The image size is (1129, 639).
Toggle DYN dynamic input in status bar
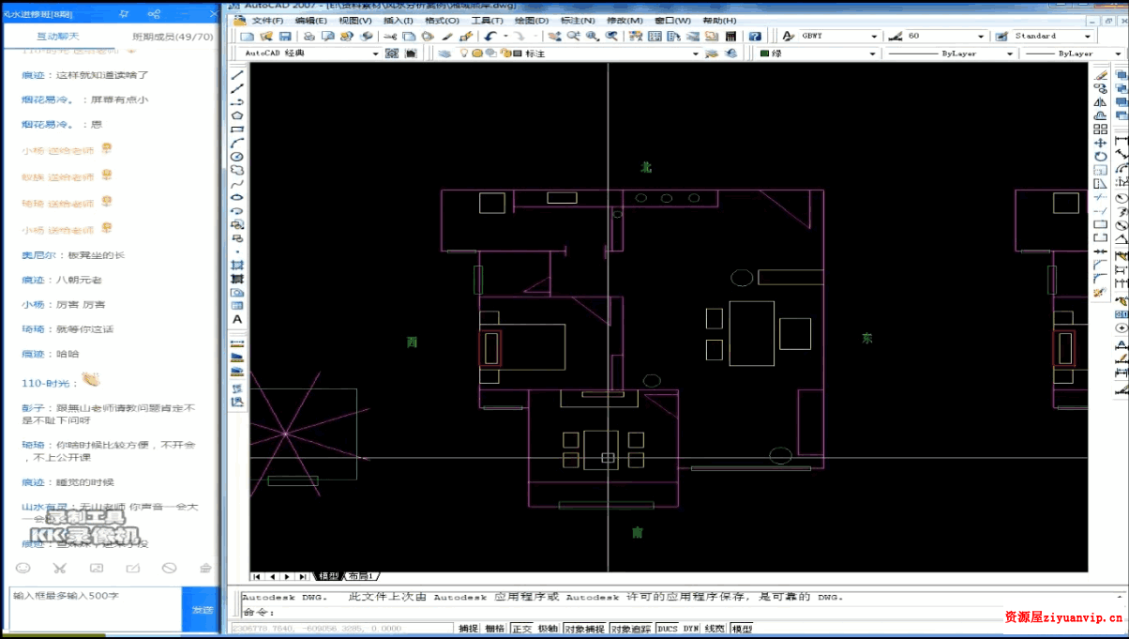[x=691, y=629]
